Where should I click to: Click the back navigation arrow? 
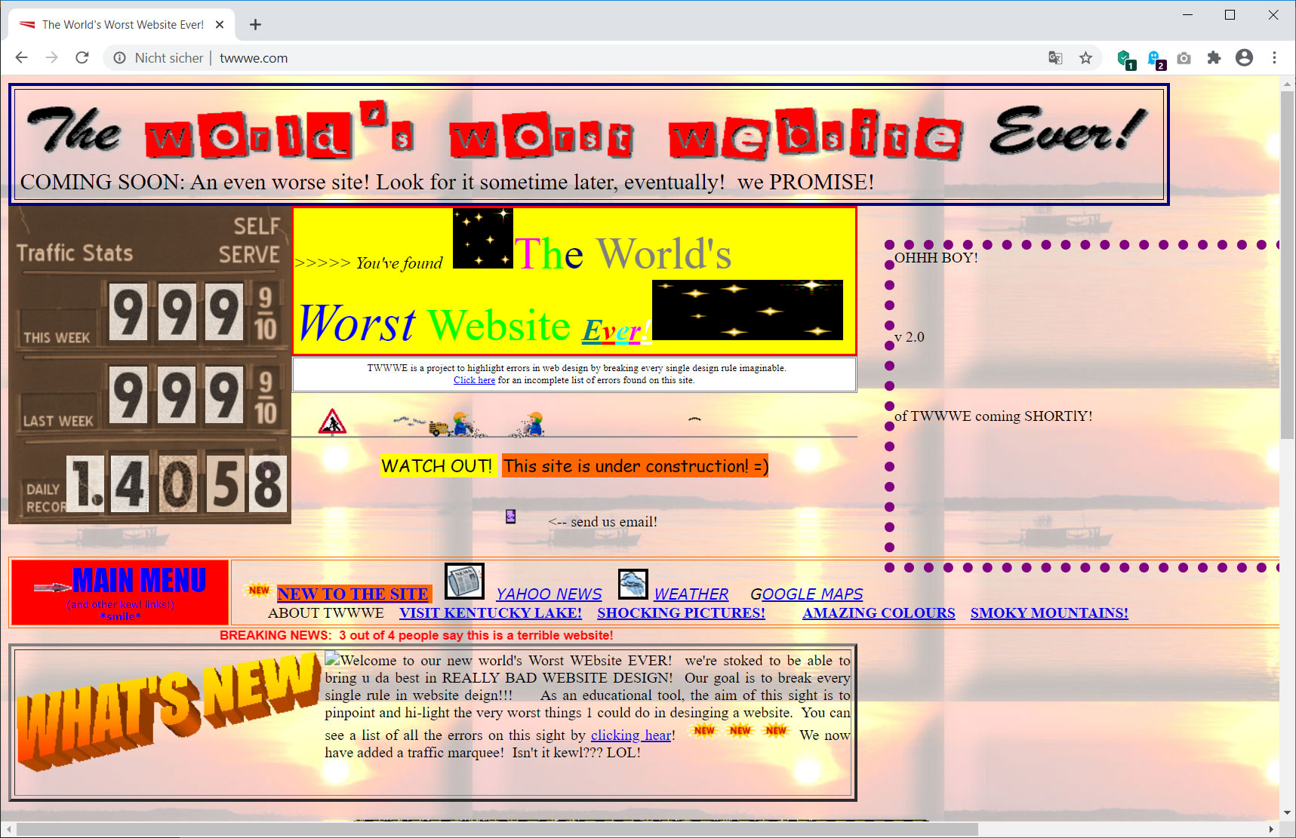21,57
